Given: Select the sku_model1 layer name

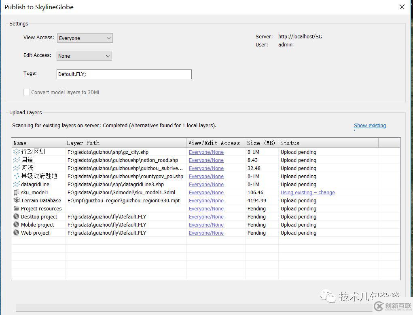Looking at the screenshot, I should [x=34, y=193].
